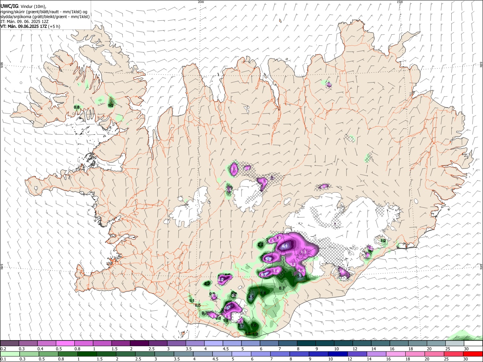Select the palest green swatch at bottom-row 0.1
The image size is (483, 362).
10,354
